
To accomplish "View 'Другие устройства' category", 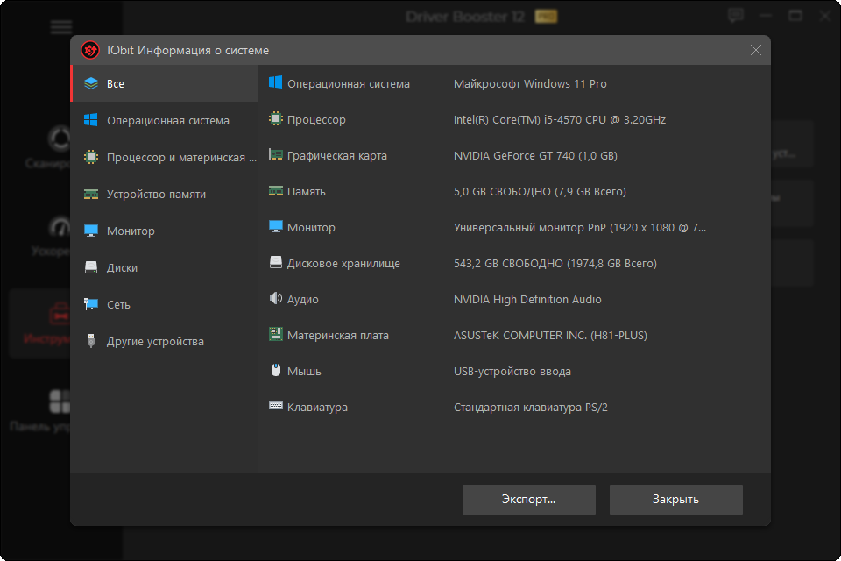I will [164, 341].
